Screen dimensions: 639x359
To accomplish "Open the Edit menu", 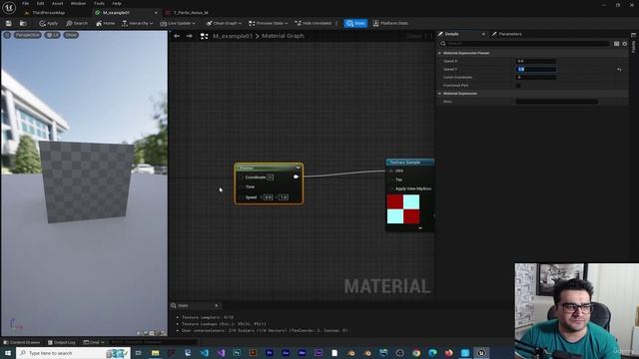I will [40, 3].
